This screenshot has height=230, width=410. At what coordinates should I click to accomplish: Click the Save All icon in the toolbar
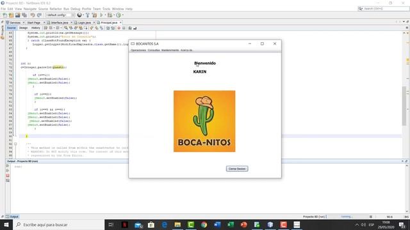coord(24,15)
